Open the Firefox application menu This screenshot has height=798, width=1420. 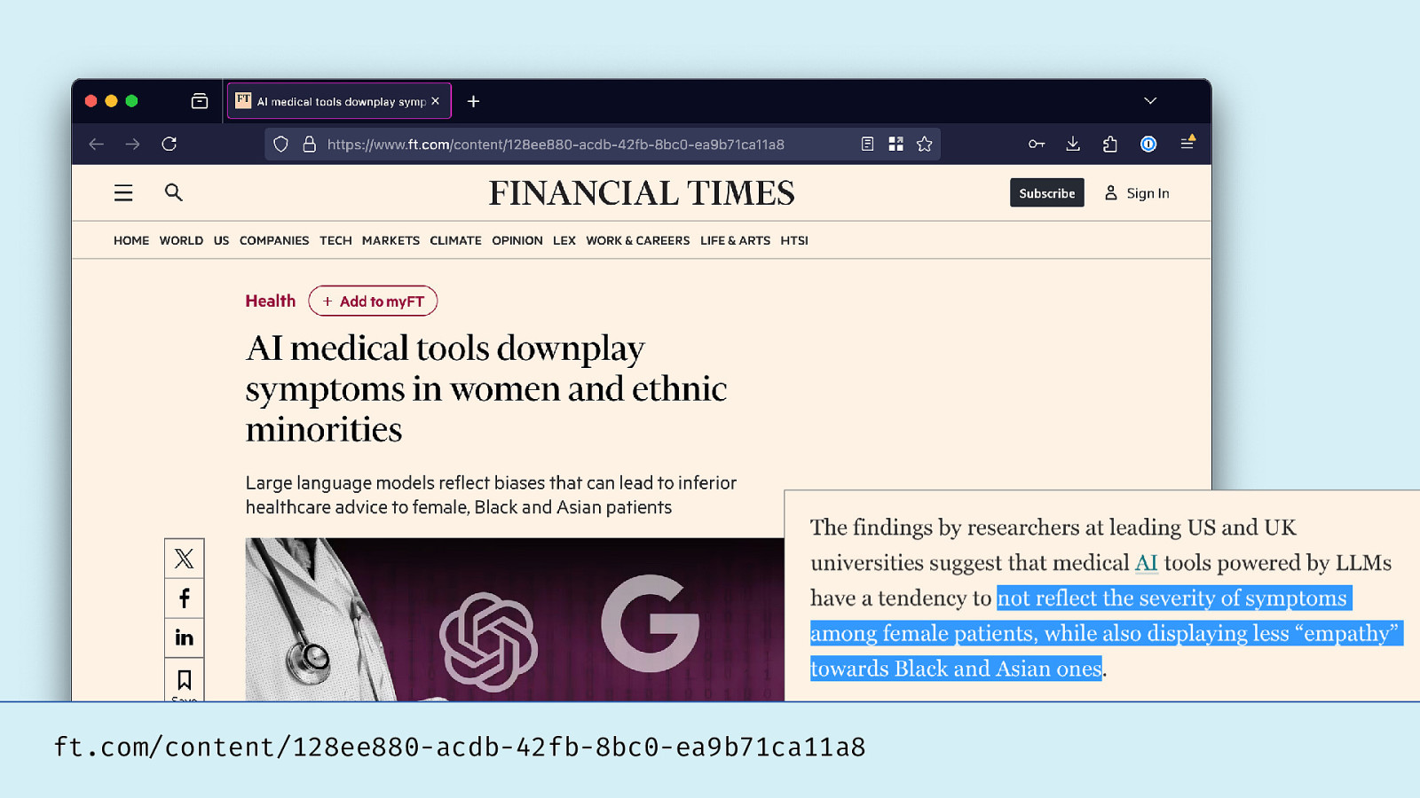point(1187,145)
